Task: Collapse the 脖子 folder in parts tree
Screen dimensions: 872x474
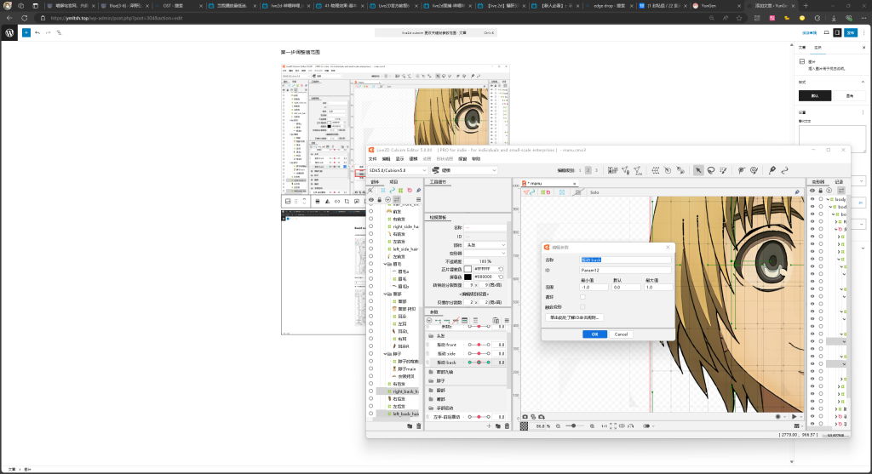Action: pyautogui.click(x=385, y=354)
